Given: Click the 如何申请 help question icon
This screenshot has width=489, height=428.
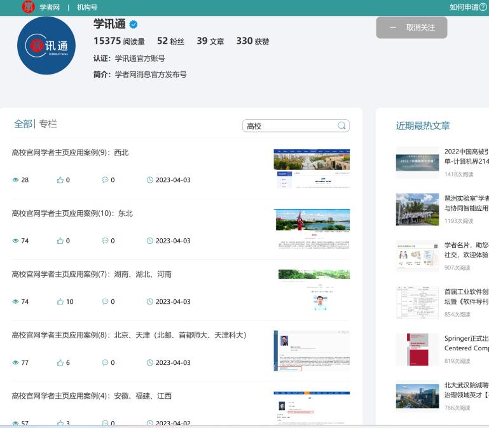Looking at the screenshot, I should click(x=483, y=7).
